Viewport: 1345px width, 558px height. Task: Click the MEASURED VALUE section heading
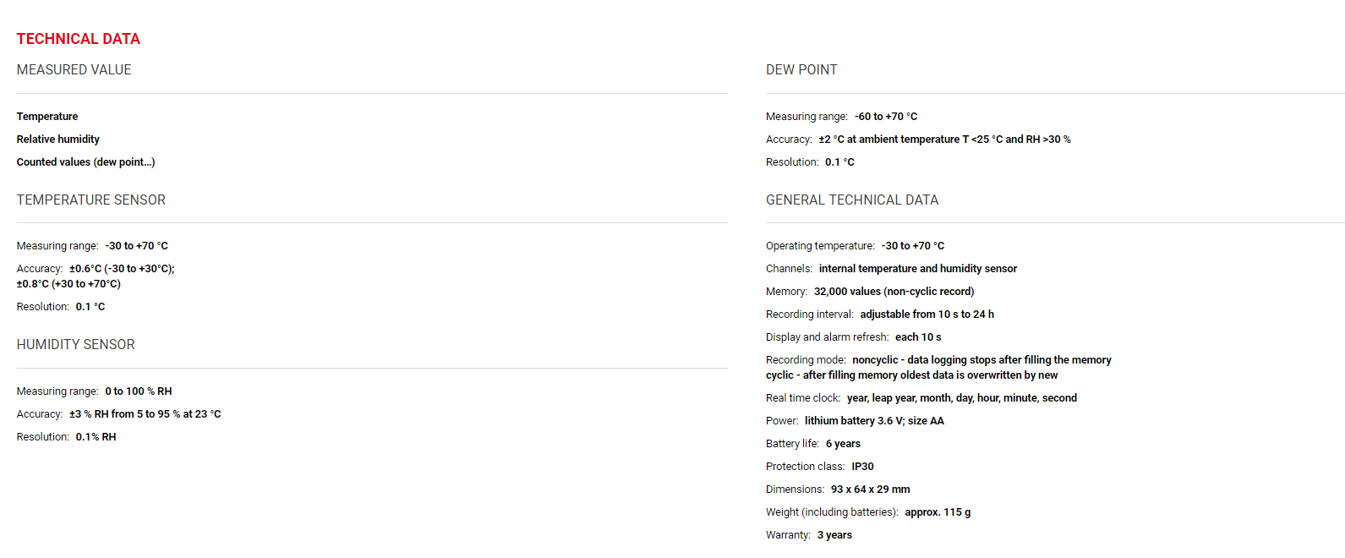(74, 70)
